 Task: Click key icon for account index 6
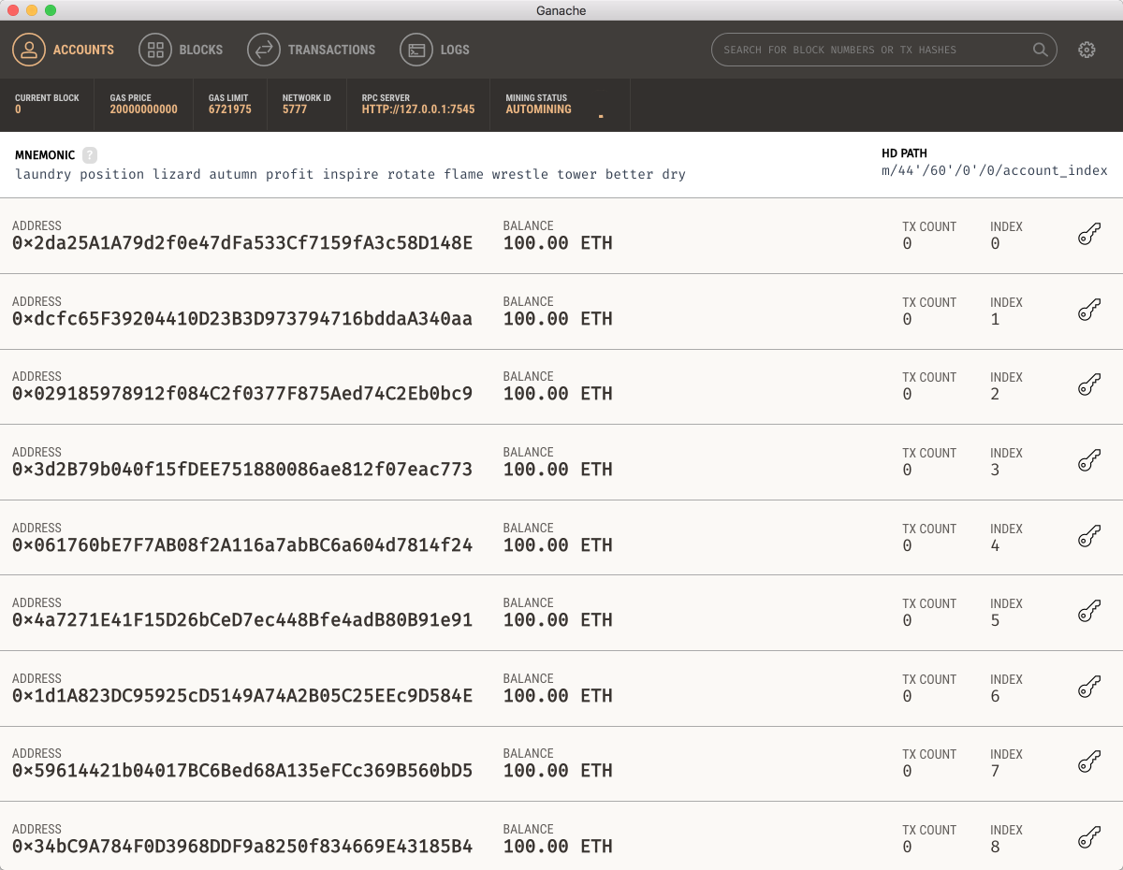coord(1088,688)
